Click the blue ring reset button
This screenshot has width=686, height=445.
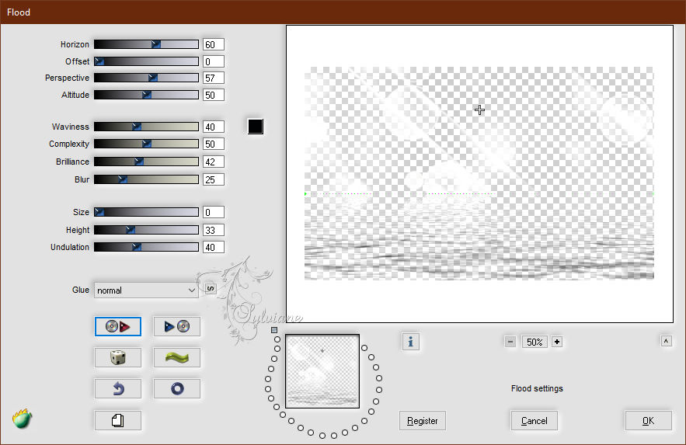click(x=177, y=388)
